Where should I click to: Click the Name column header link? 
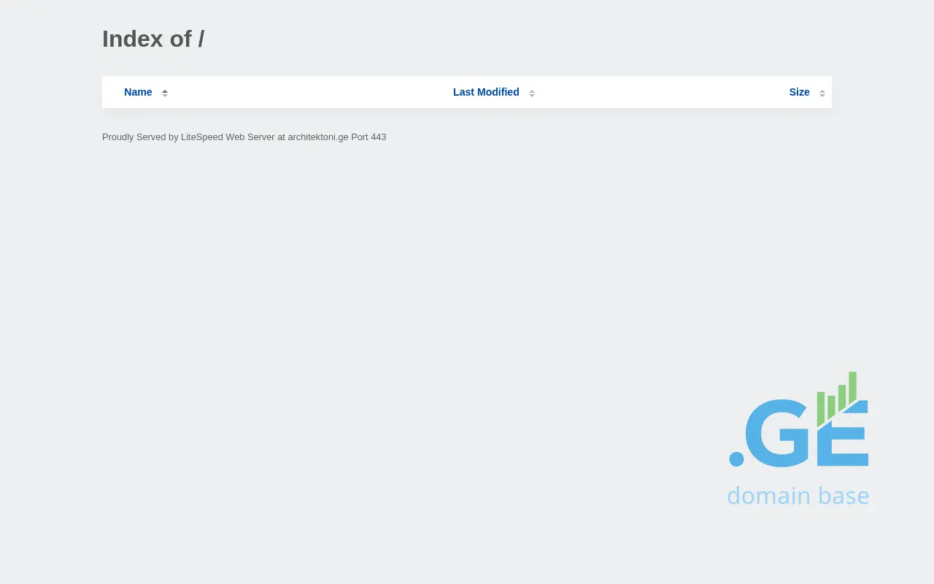point(138,92)
